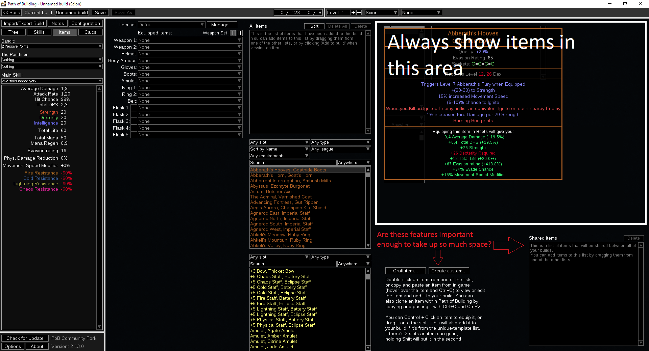Screen dimensions: 649x351
Task: Click the Shared items list scroll-down arrow
Action: click(x=641, y=343)
